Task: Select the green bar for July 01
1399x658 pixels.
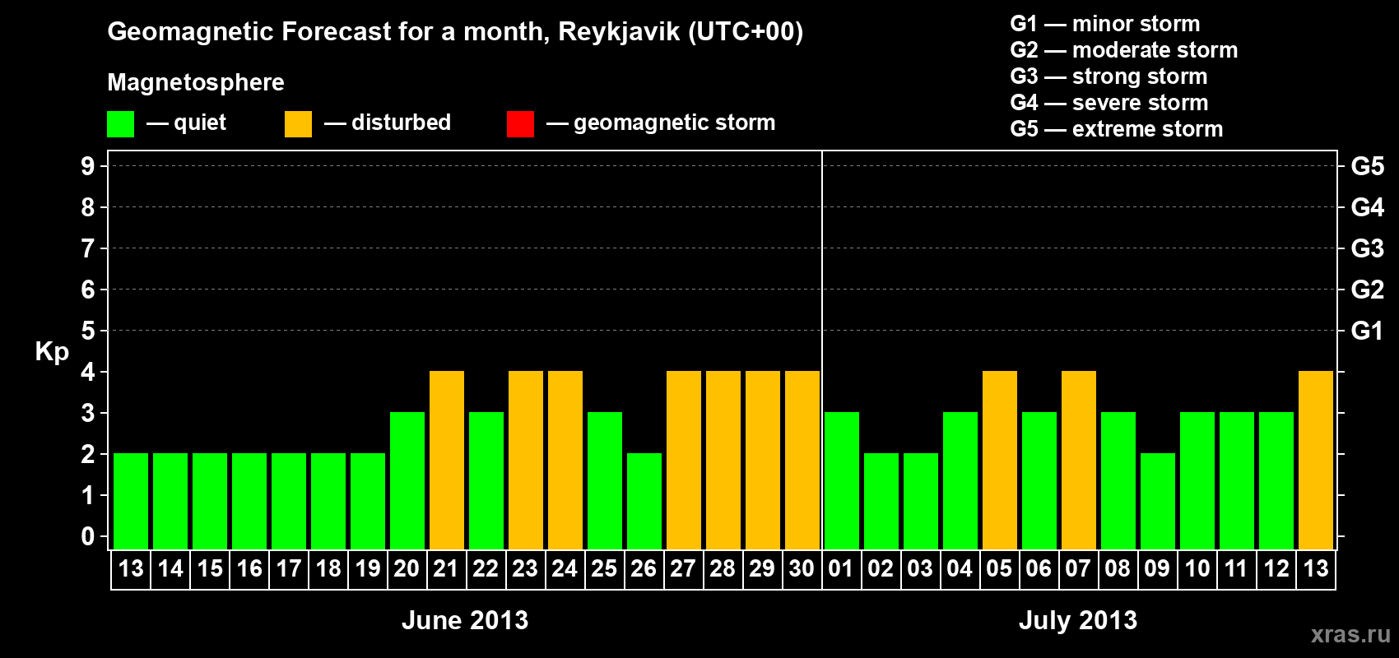Action: [842, 480]
